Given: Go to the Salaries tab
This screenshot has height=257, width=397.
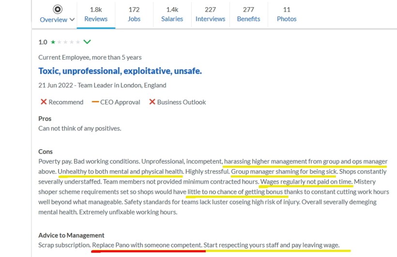Looking at the screenshot, I should click(172, 14).
